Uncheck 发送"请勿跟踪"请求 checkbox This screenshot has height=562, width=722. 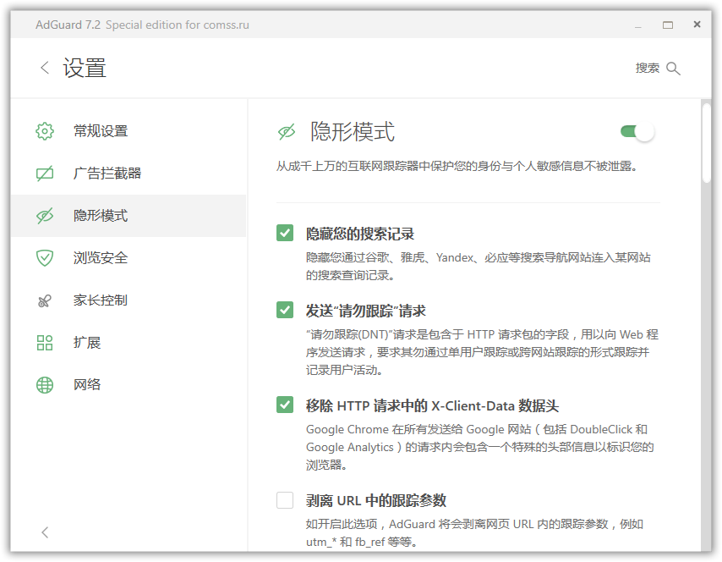[285, 310]
